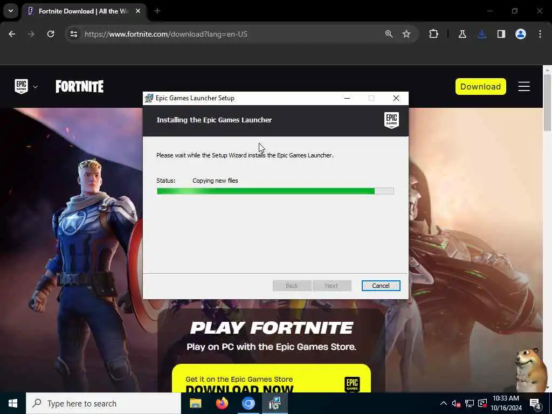Click the Epic Games badge in installer header
552x414 pixels.
click(x=391, y=120)
